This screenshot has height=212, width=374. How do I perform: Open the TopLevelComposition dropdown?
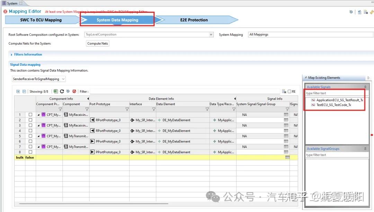point(211,34)
